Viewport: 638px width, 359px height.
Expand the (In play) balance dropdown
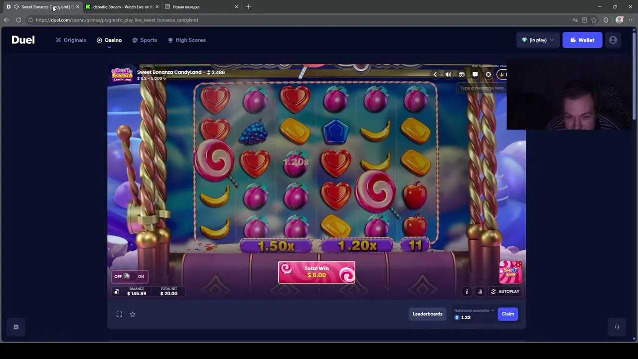[x=538, y=40]
